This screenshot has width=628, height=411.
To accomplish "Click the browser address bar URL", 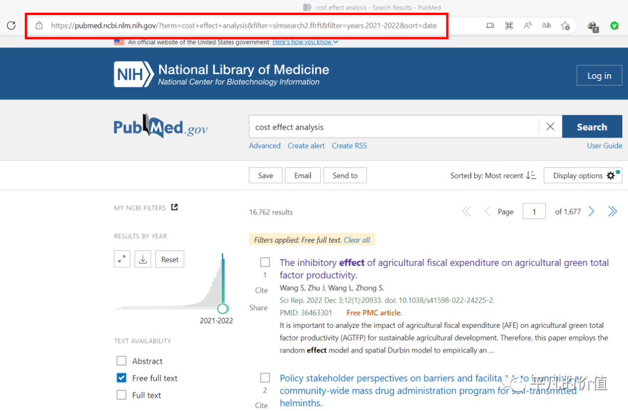I will [x=244, y=26].
